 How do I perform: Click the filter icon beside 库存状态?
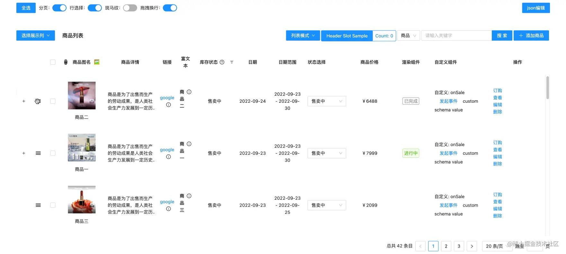click(x=232, y=62)
